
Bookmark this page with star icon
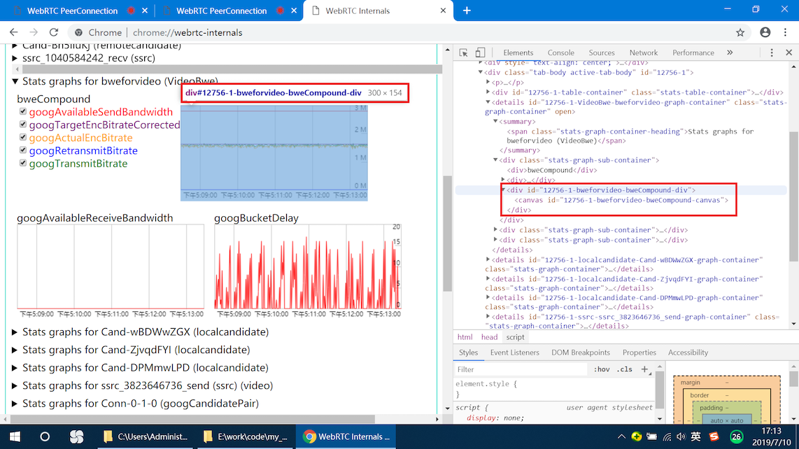click(740, 32)
